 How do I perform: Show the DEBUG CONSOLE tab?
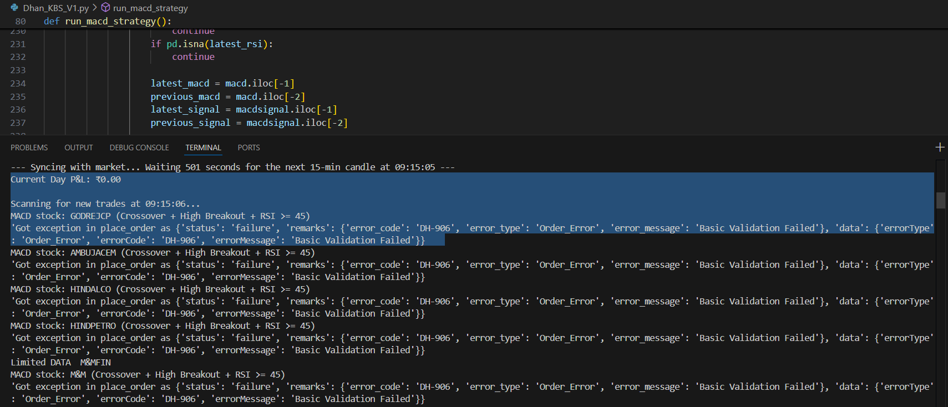139,147
